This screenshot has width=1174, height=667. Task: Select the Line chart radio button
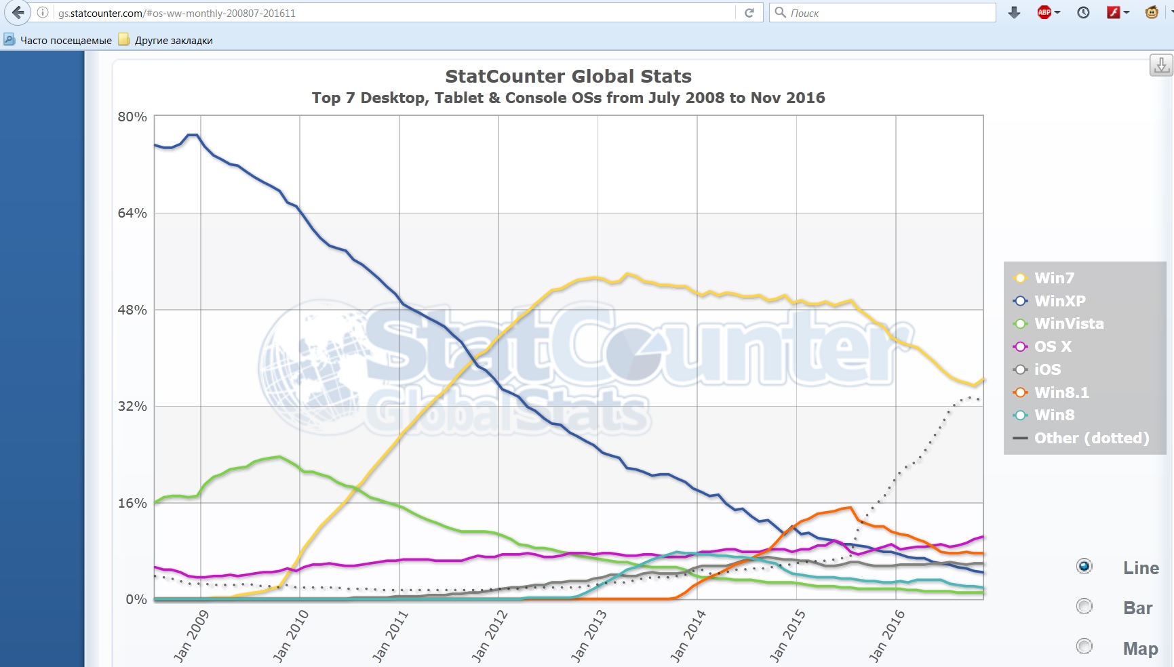[x=1084, y=566]
